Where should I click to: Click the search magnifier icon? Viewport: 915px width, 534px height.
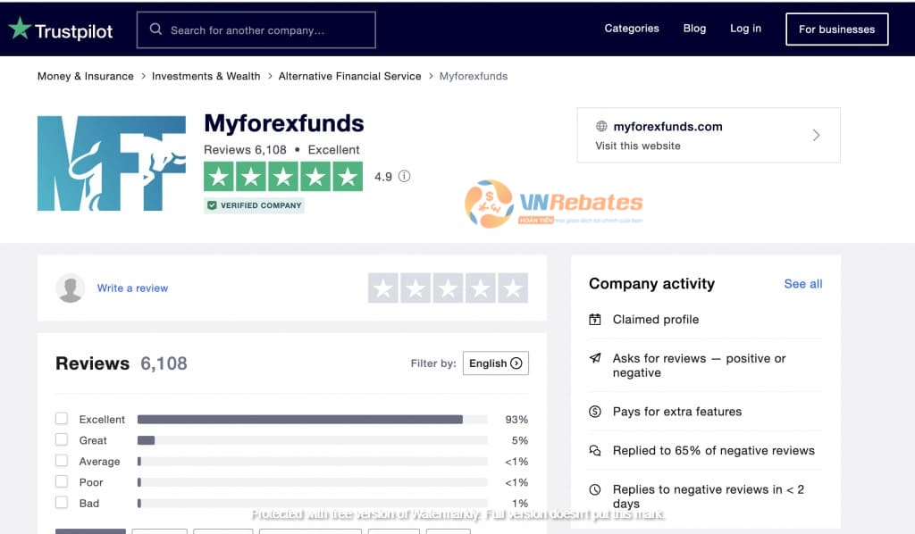[155, 29]
